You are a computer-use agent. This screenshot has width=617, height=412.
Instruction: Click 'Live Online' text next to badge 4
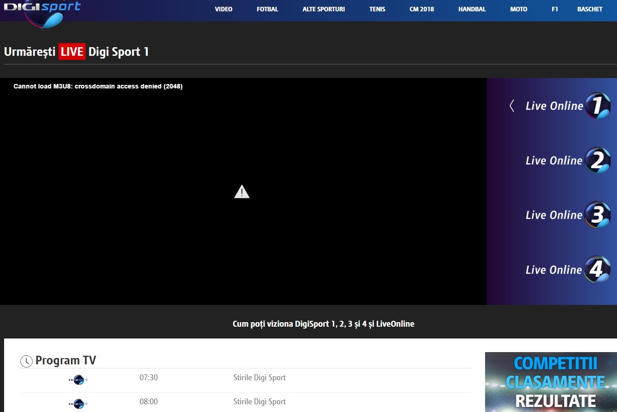(554, 270)
